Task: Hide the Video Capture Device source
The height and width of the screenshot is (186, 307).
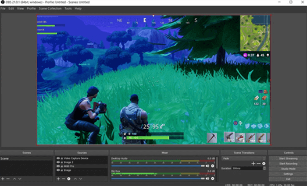Action: coord(57,158)
